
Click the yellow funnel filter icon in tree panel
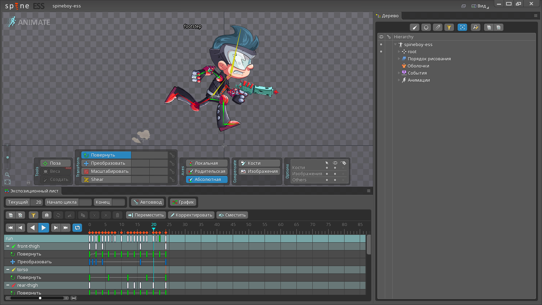click(449, 27)
